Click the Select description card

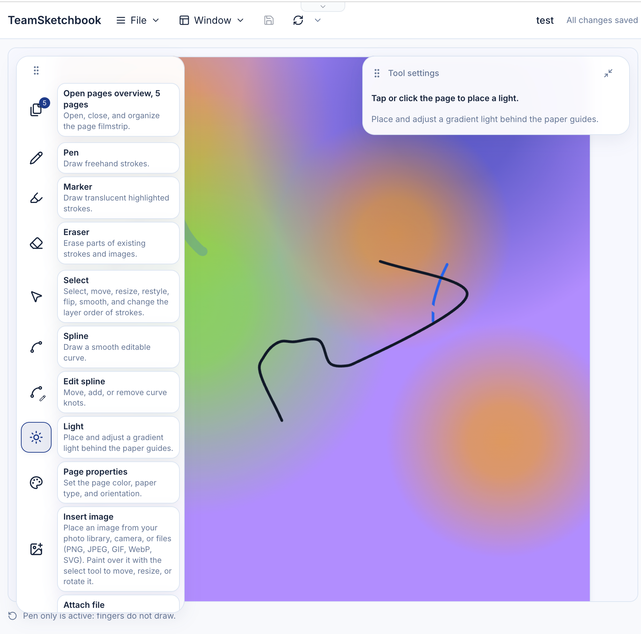(118, 296)
